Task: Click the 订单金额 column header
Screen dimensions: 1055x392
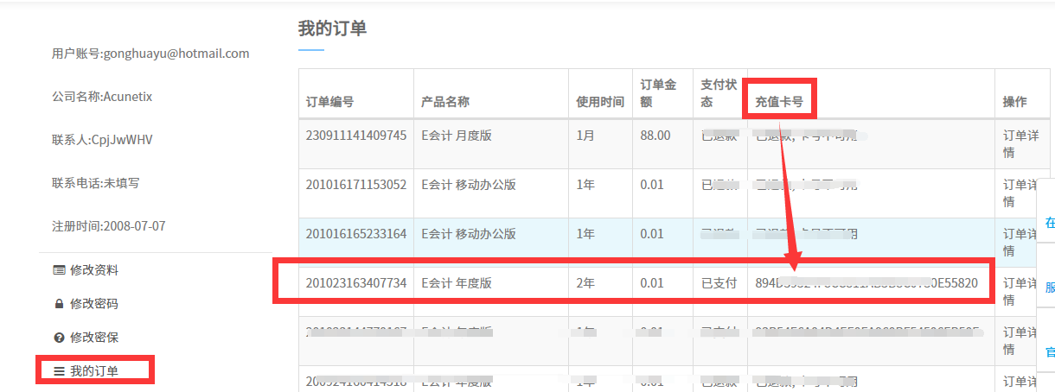Action: tap(658, 93)
